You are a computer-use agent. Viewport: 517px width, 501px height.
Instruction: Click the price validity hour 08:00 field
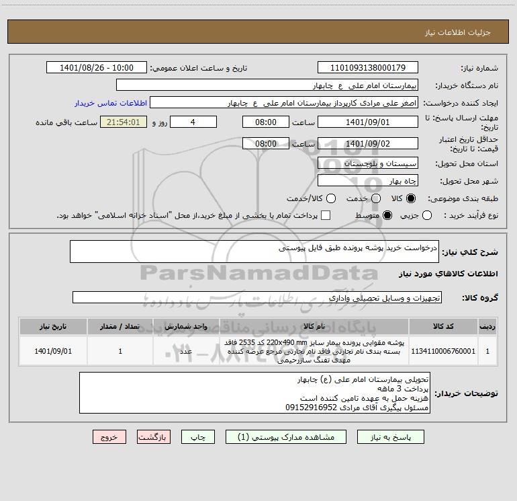tap(266, 143)
